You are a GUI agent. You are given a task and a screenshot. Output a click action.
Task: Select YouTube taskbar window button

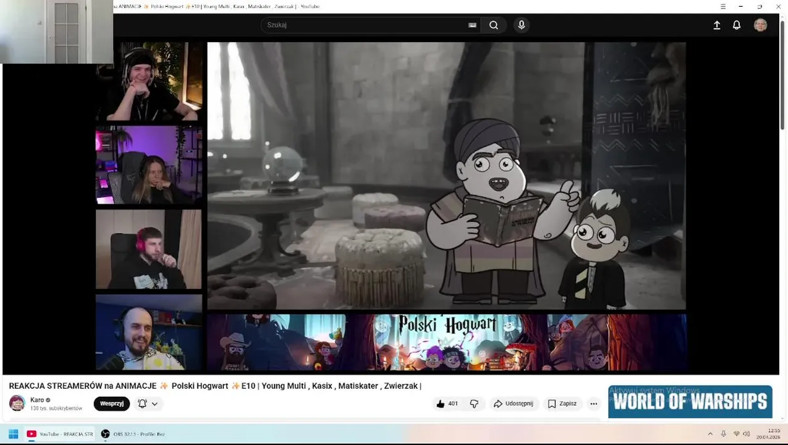[60, 434]
